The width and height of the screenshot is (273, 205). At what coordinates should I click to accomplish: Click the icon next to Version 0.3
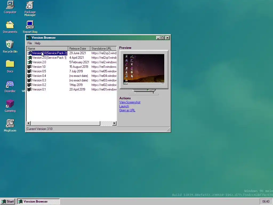30,80
